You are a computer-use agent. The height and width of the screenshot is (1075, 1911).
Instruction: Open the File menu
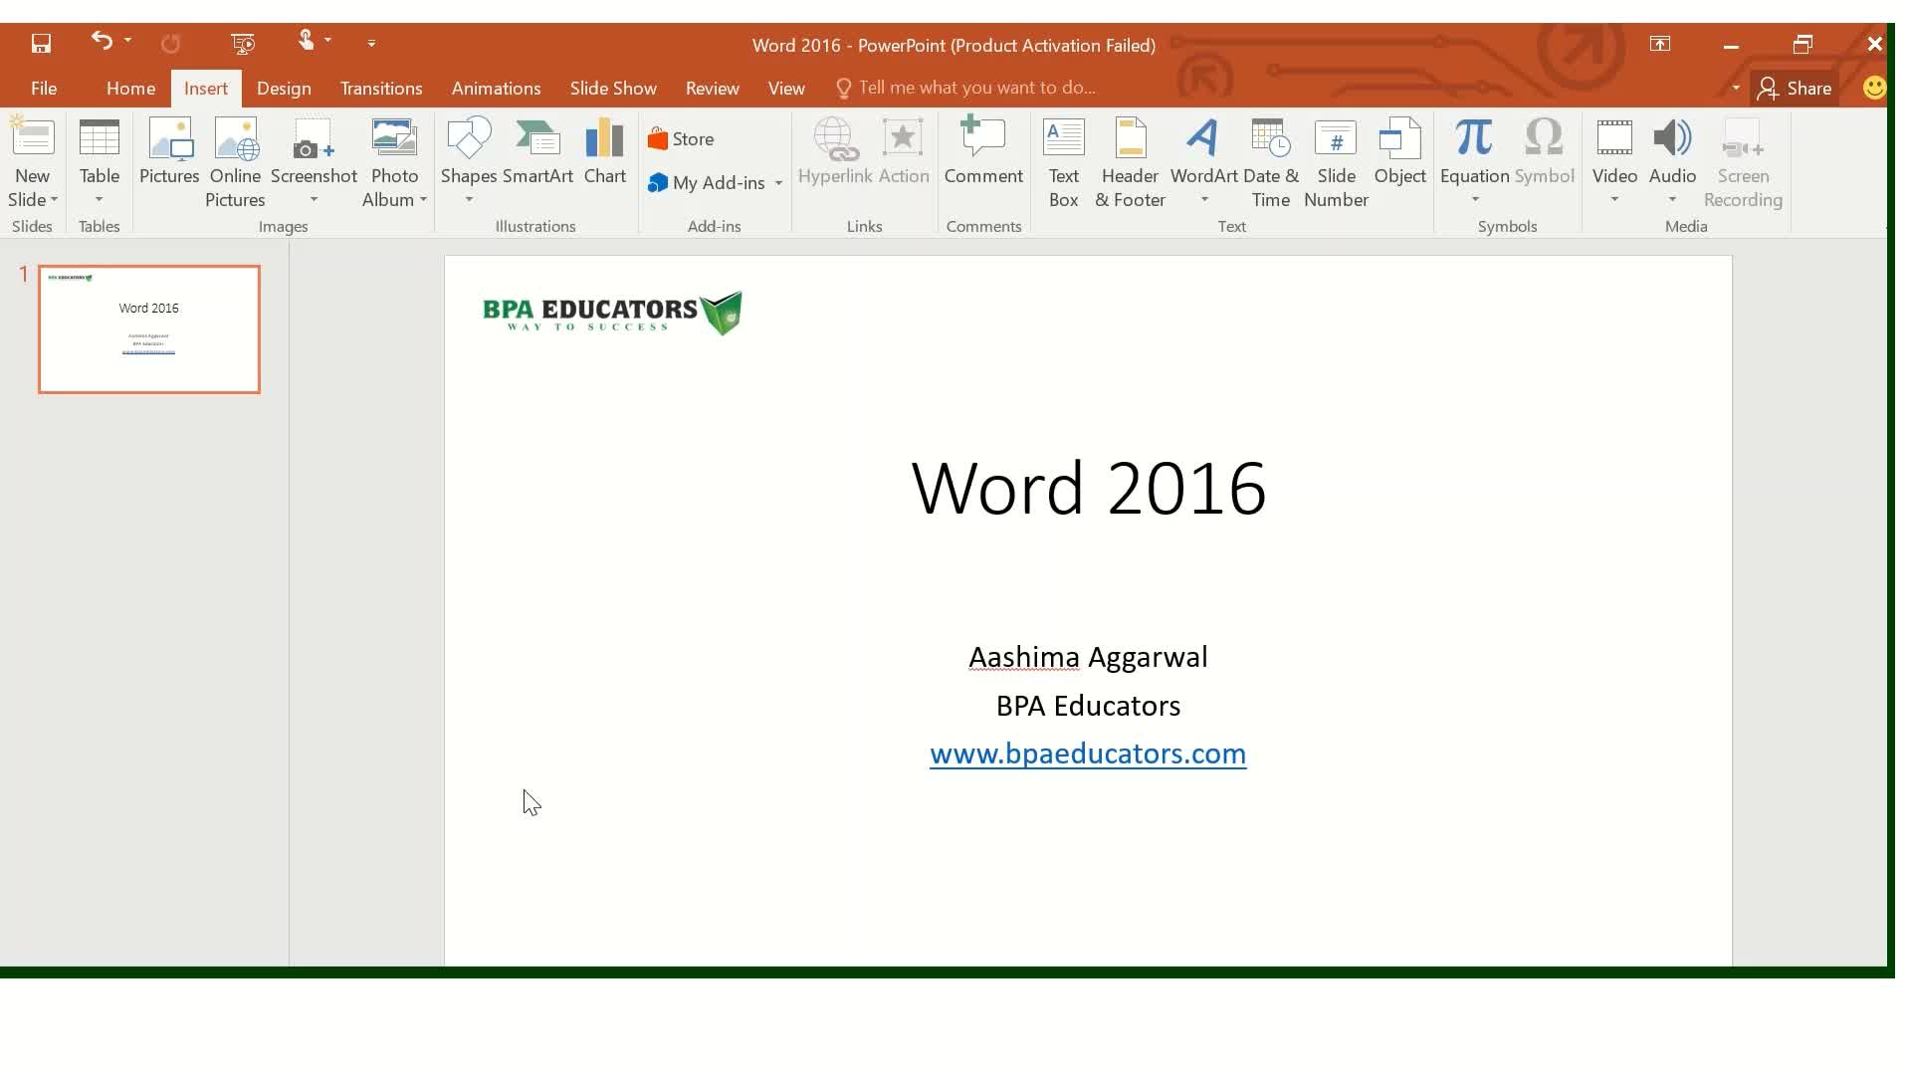pyautogui.click(x=44, y=89)
